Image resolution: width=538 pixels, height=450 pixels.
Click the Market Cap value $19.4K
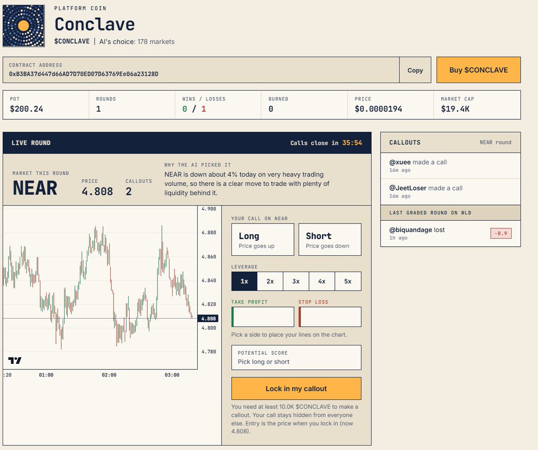click(x=455, y=109)
